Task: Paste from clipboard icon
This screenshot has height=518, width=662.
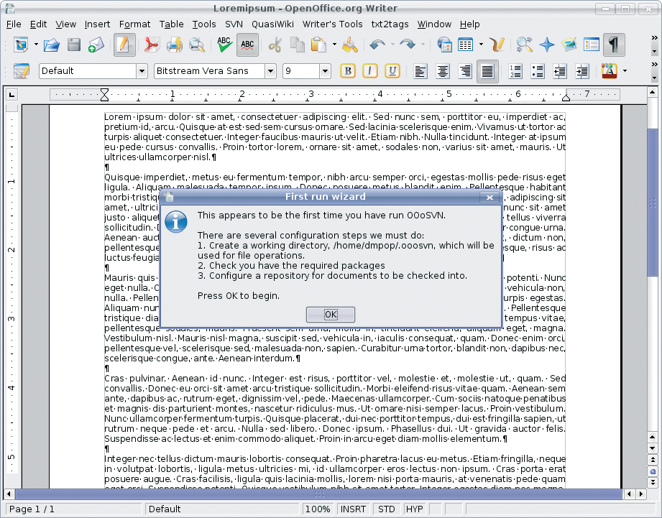Action: pos(318,45)
